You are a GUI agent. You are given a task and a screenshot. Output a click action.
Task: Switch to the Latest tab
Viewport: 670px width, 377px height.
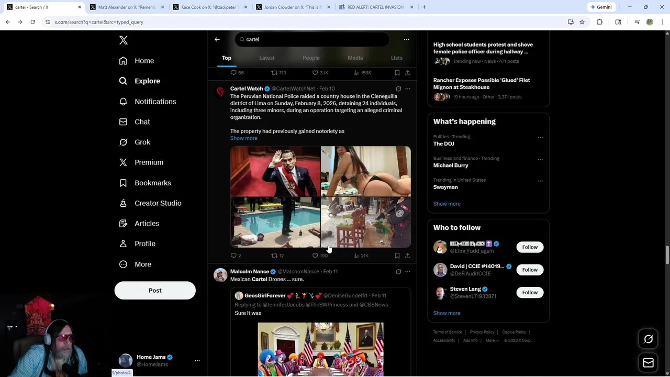point(267,58)
